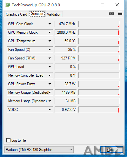Select the Sensors tab
Viewport: 127px width, 157px height.
point(37,14)
